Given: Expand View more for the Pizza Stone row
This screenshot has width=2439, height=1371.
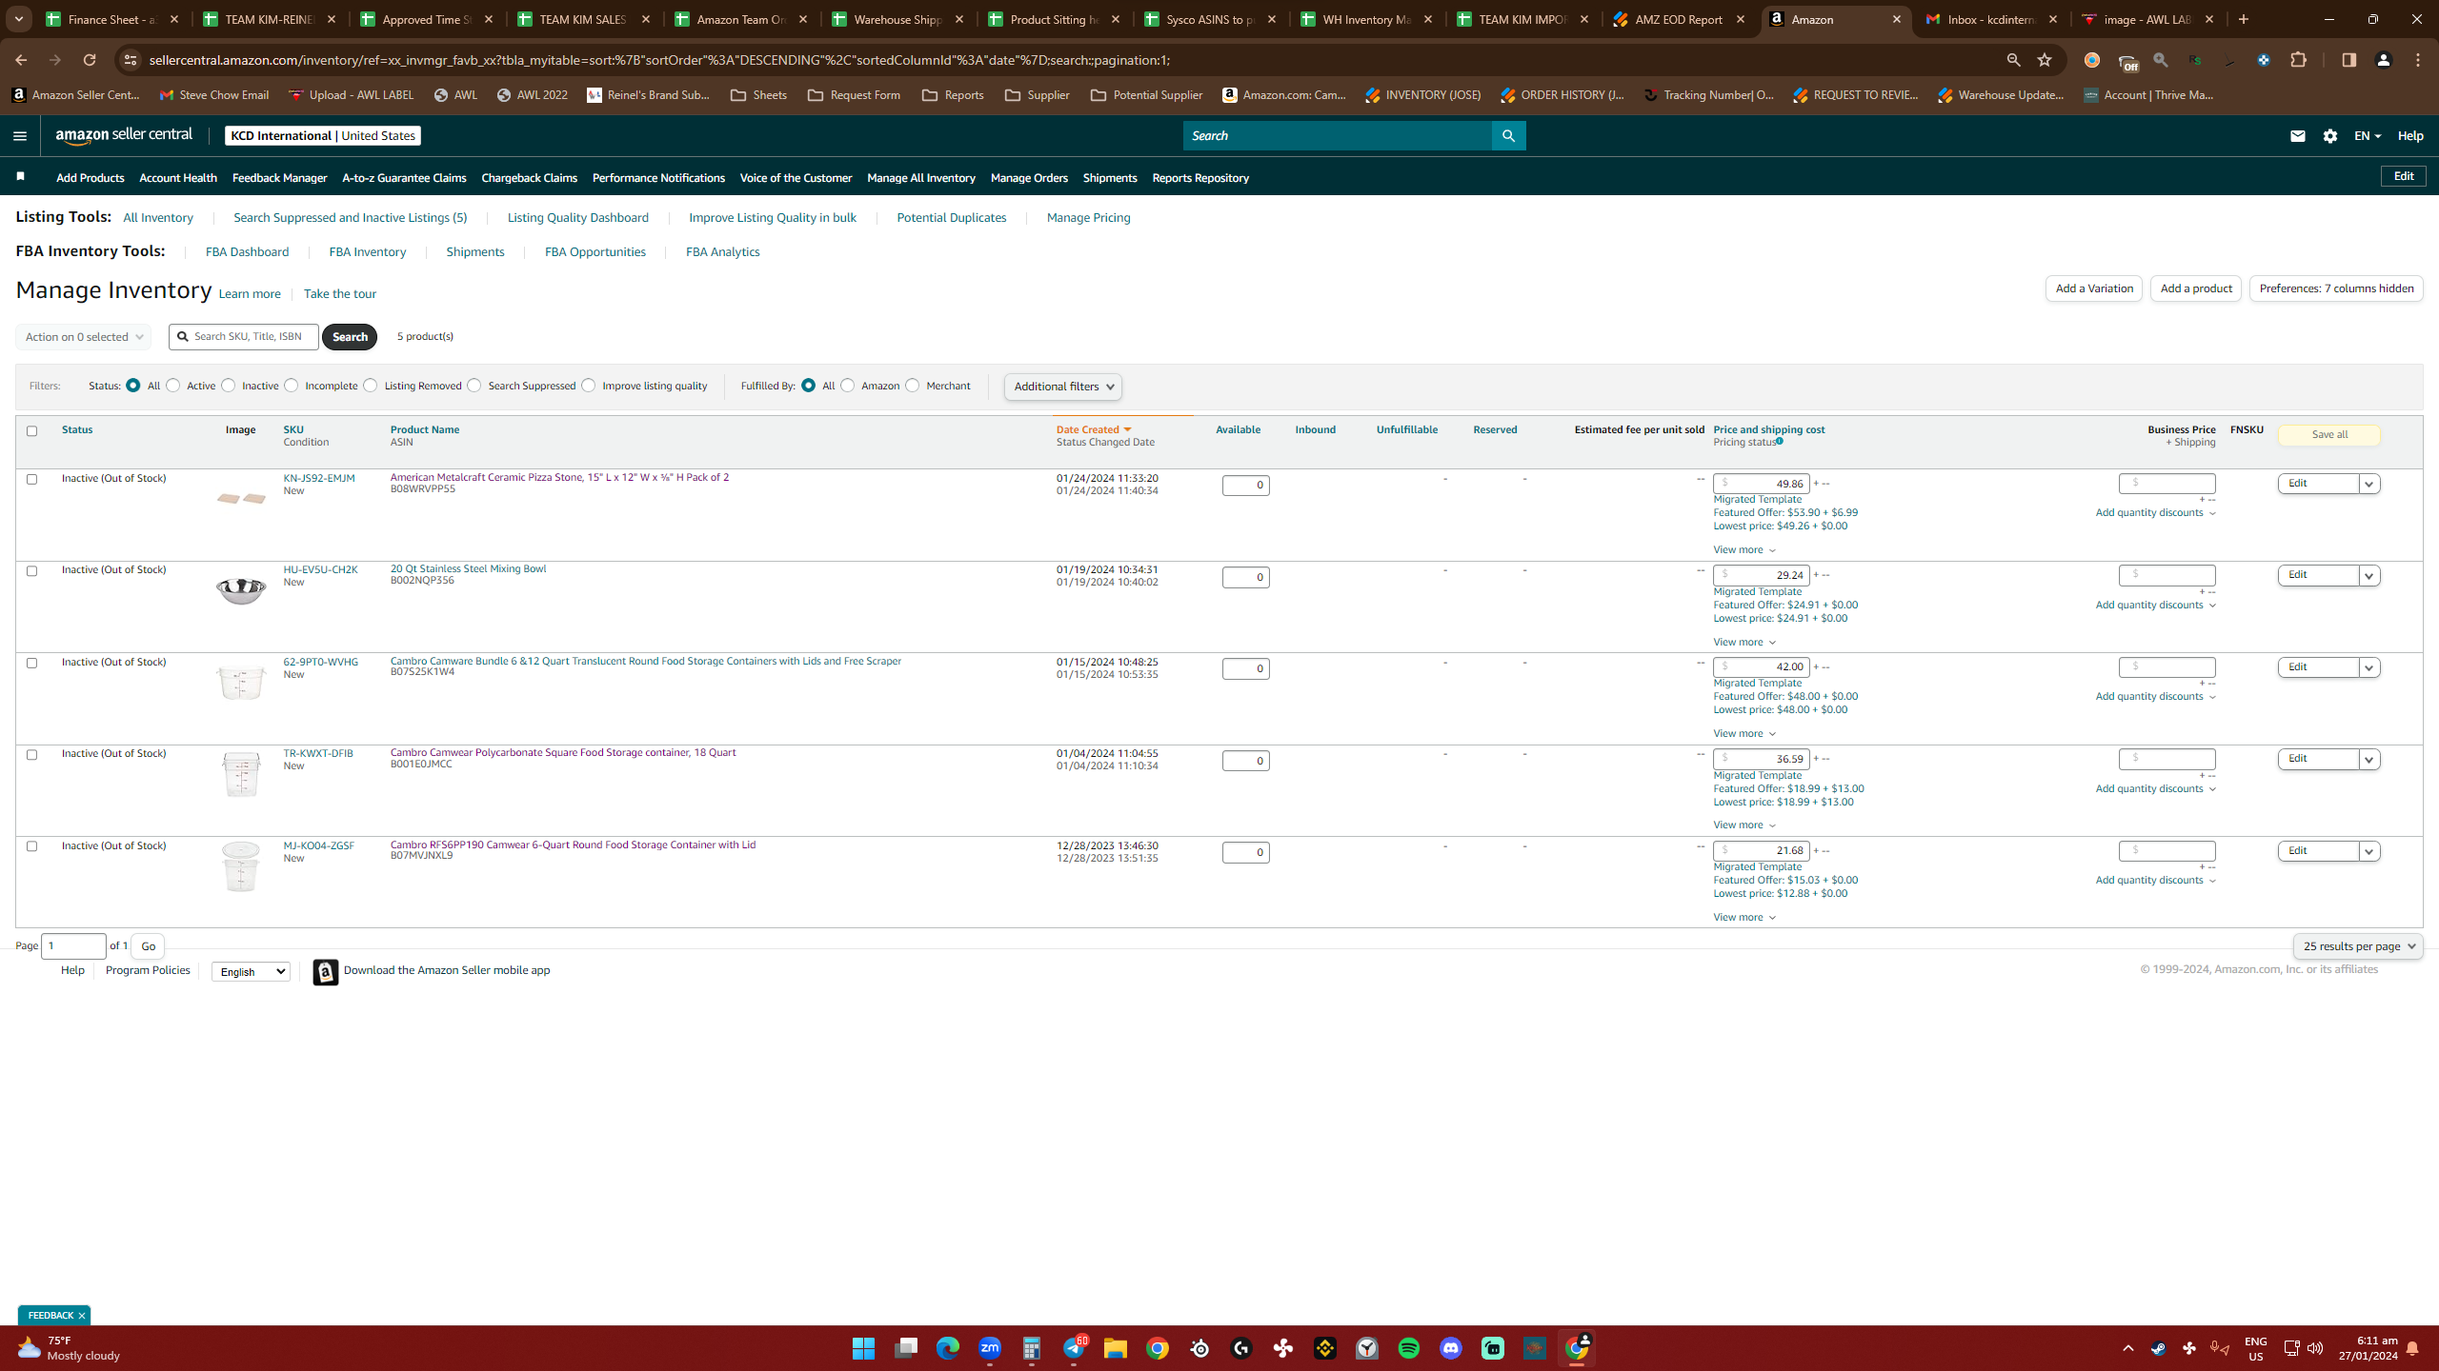Looking at the screenshot, I should pos(1744,550).
